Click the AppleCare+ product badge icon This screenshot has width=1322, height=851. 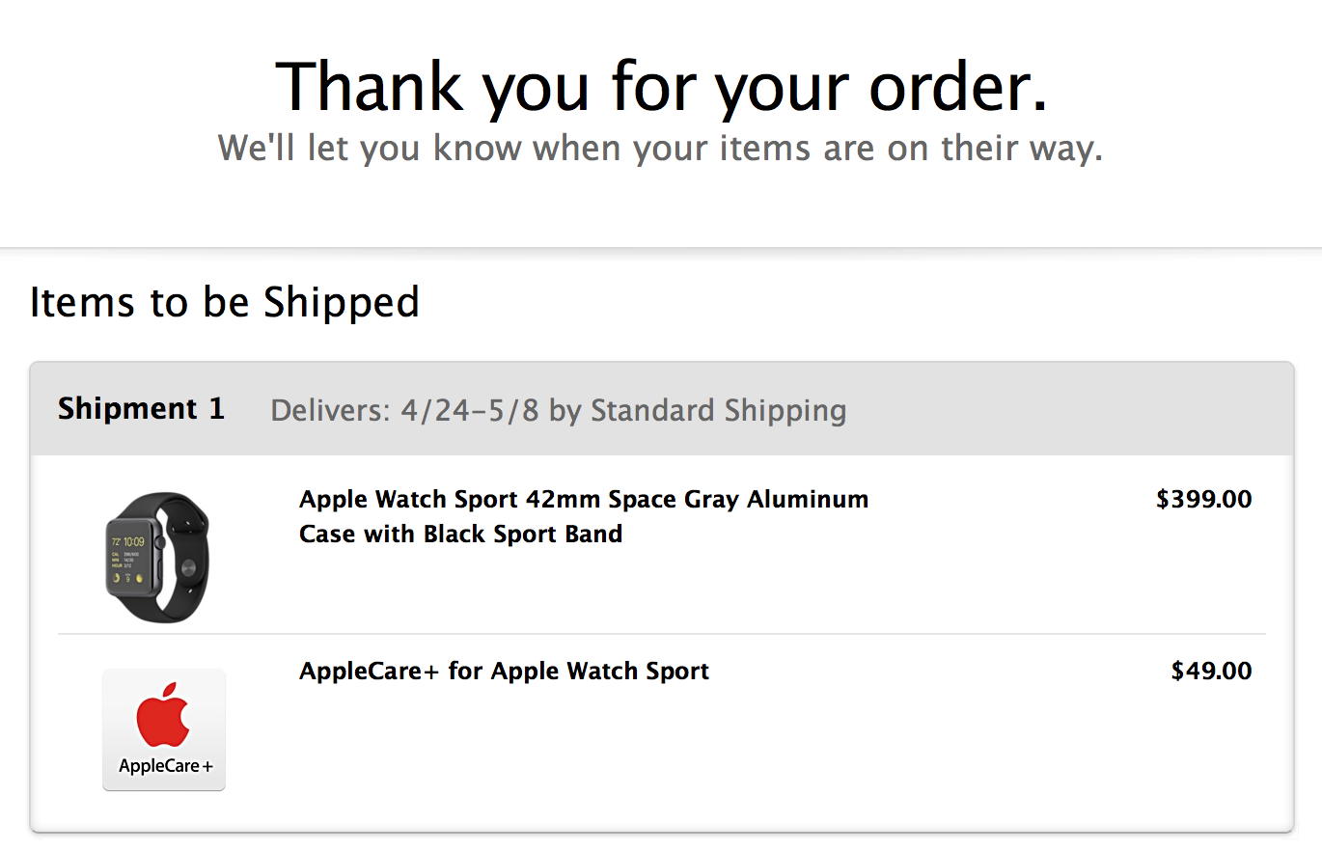coord(164,729)
